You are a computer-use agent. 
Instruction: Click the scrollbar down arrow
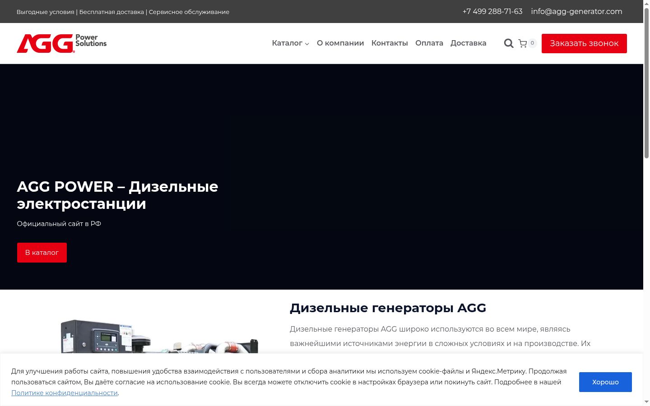point(646,401)
